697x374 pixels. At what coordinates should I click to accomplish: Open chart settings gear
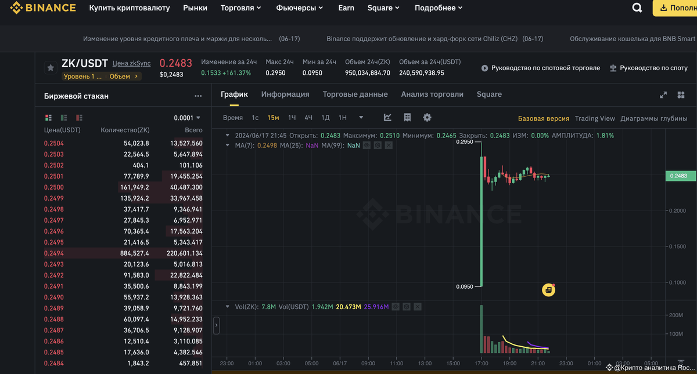pos(427,118)
